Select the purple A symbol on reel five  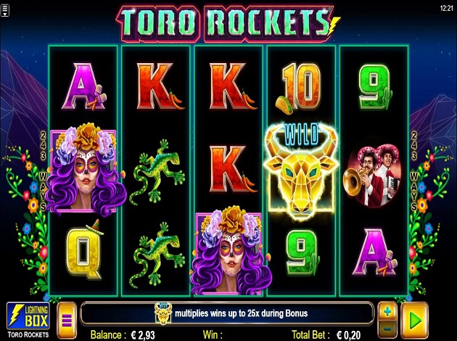coord(374,252)
